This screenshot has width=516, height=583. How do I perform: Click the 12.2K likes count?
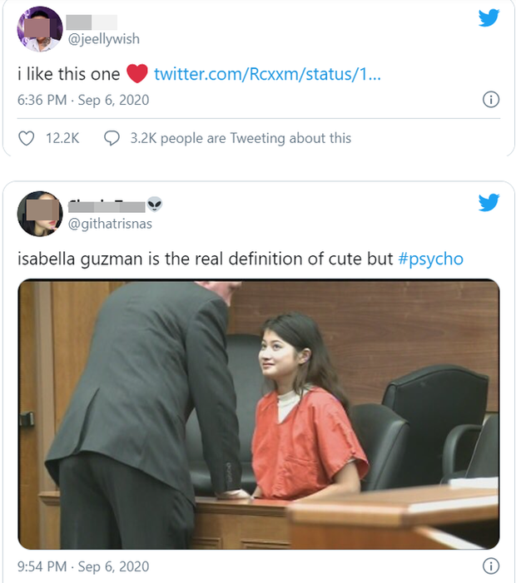point(62,138)
